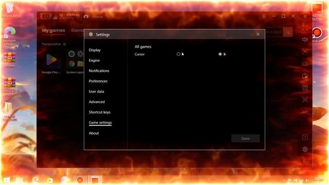
Task: Open the Engine settings section
Action: 94,61
